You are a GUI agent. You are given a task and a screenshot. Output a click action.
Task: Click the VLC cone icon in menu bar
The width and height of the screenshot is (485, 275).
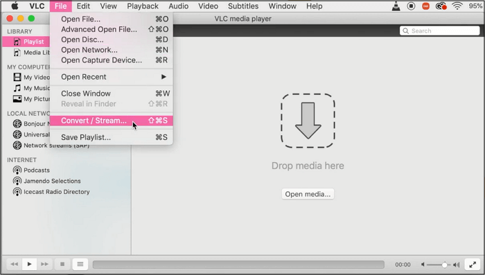tap(396, 6)
